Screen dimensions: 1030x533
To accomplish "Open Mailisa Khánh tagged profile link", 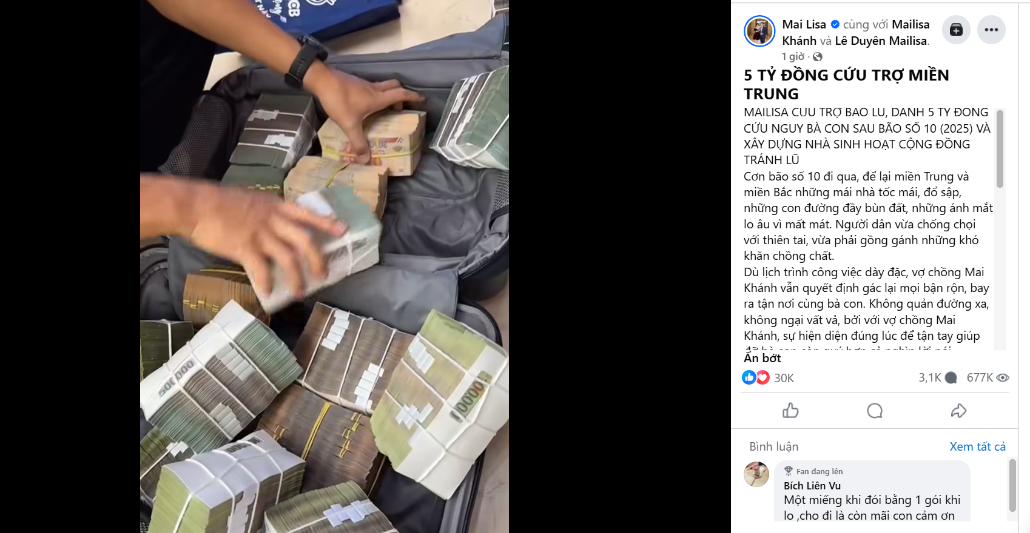I will (x=856, y=32).
